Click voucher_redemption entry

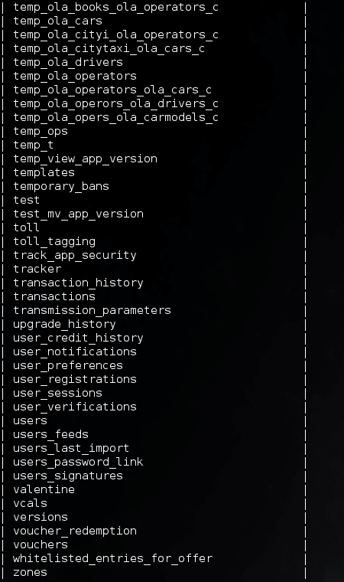75,531
